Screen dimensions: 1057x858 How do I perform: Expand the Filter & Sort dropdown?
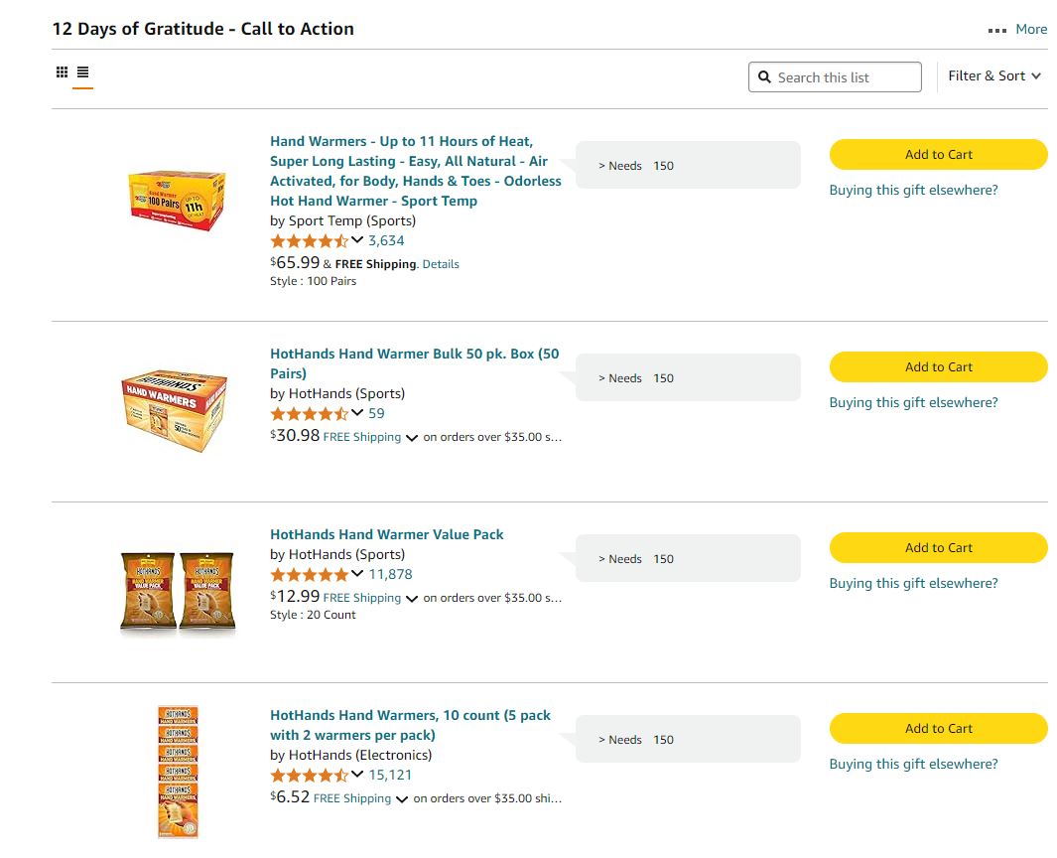993,76
